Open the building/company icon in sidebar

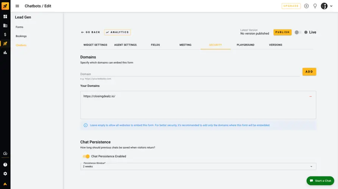[5, 26]
